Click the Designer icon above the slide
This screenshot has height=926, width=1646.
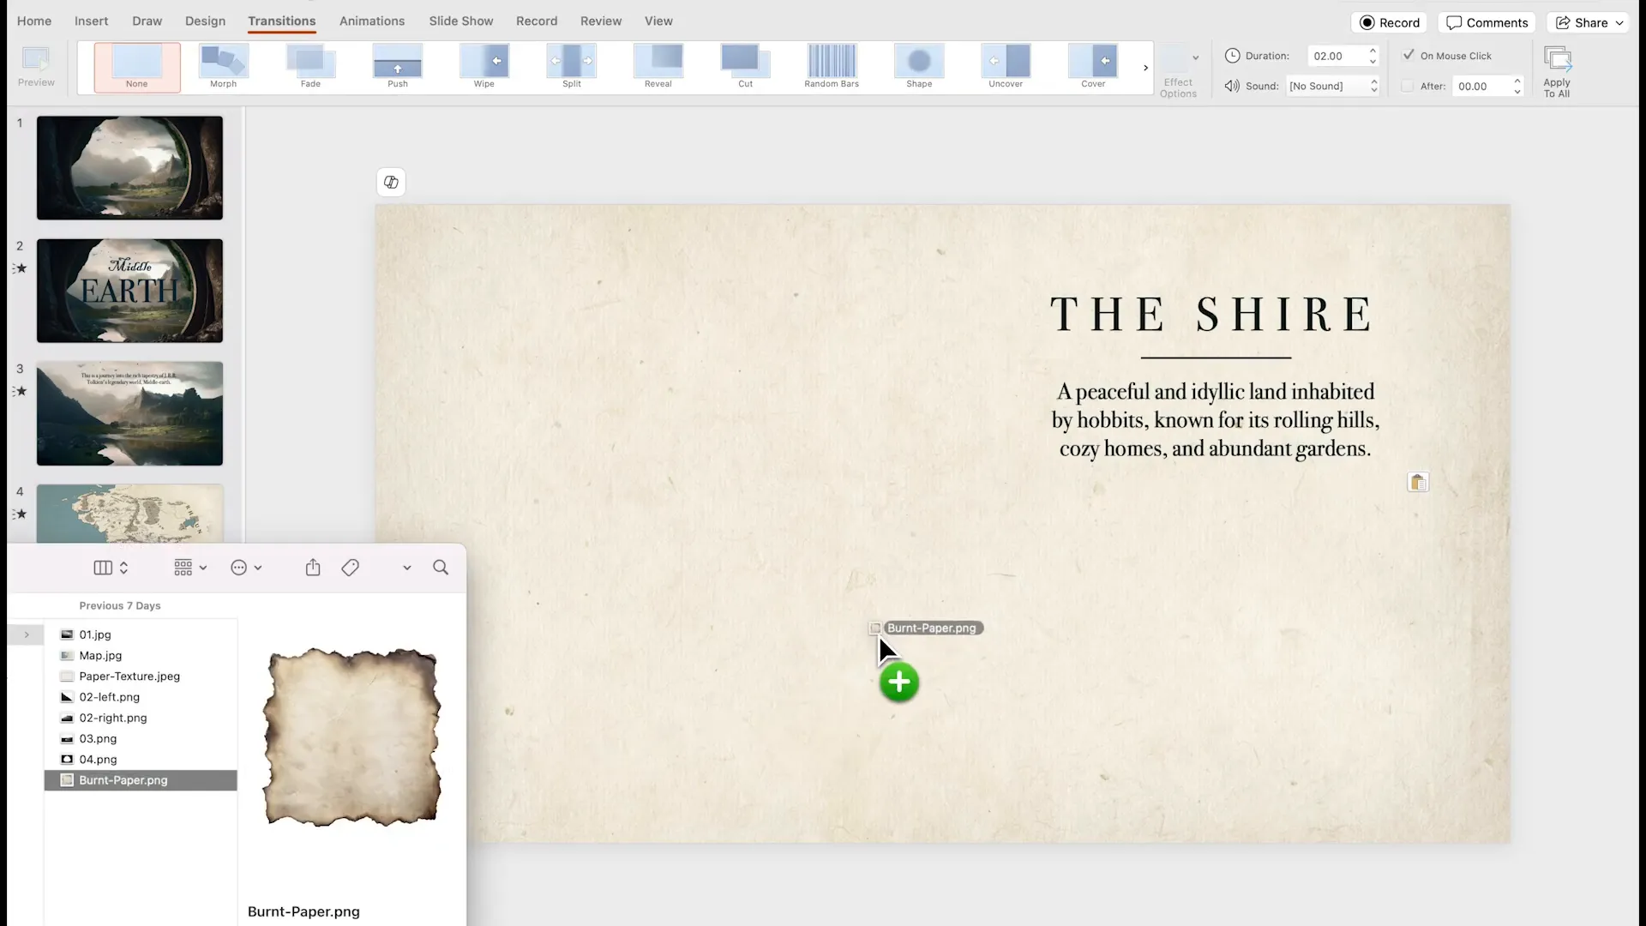pyautogui.click(x=391, y=182)
